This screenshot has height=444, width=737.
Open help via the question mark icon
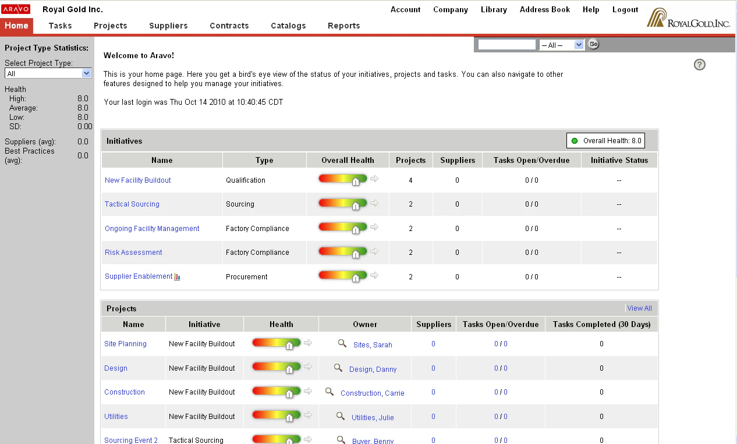[699, 65]
